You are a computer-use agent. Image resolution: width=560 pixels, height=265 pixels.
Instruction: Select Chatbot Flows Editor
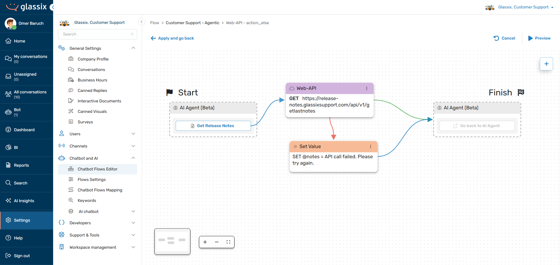click(x=97, y=169)
